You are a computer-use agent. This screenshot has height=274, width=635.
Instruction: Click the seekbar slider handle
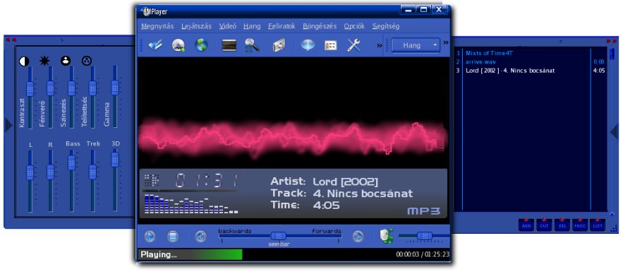278,236
